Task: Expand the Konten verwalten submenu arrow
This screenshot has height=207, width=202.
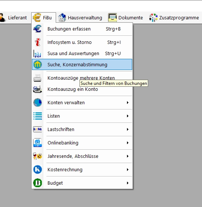Action: pos(127,103)
